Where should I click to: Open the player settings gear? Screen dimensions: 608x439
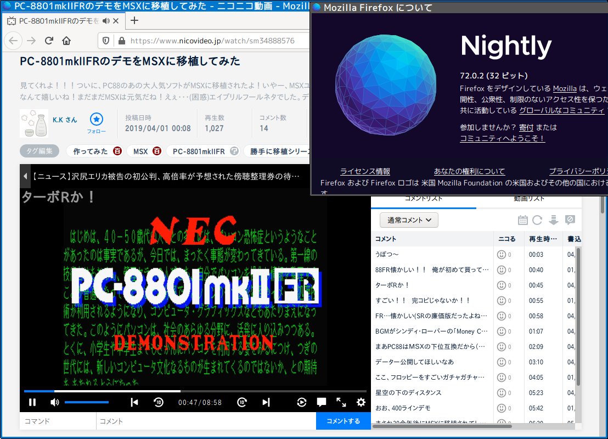pyautogui.click(x=361, y=402)
